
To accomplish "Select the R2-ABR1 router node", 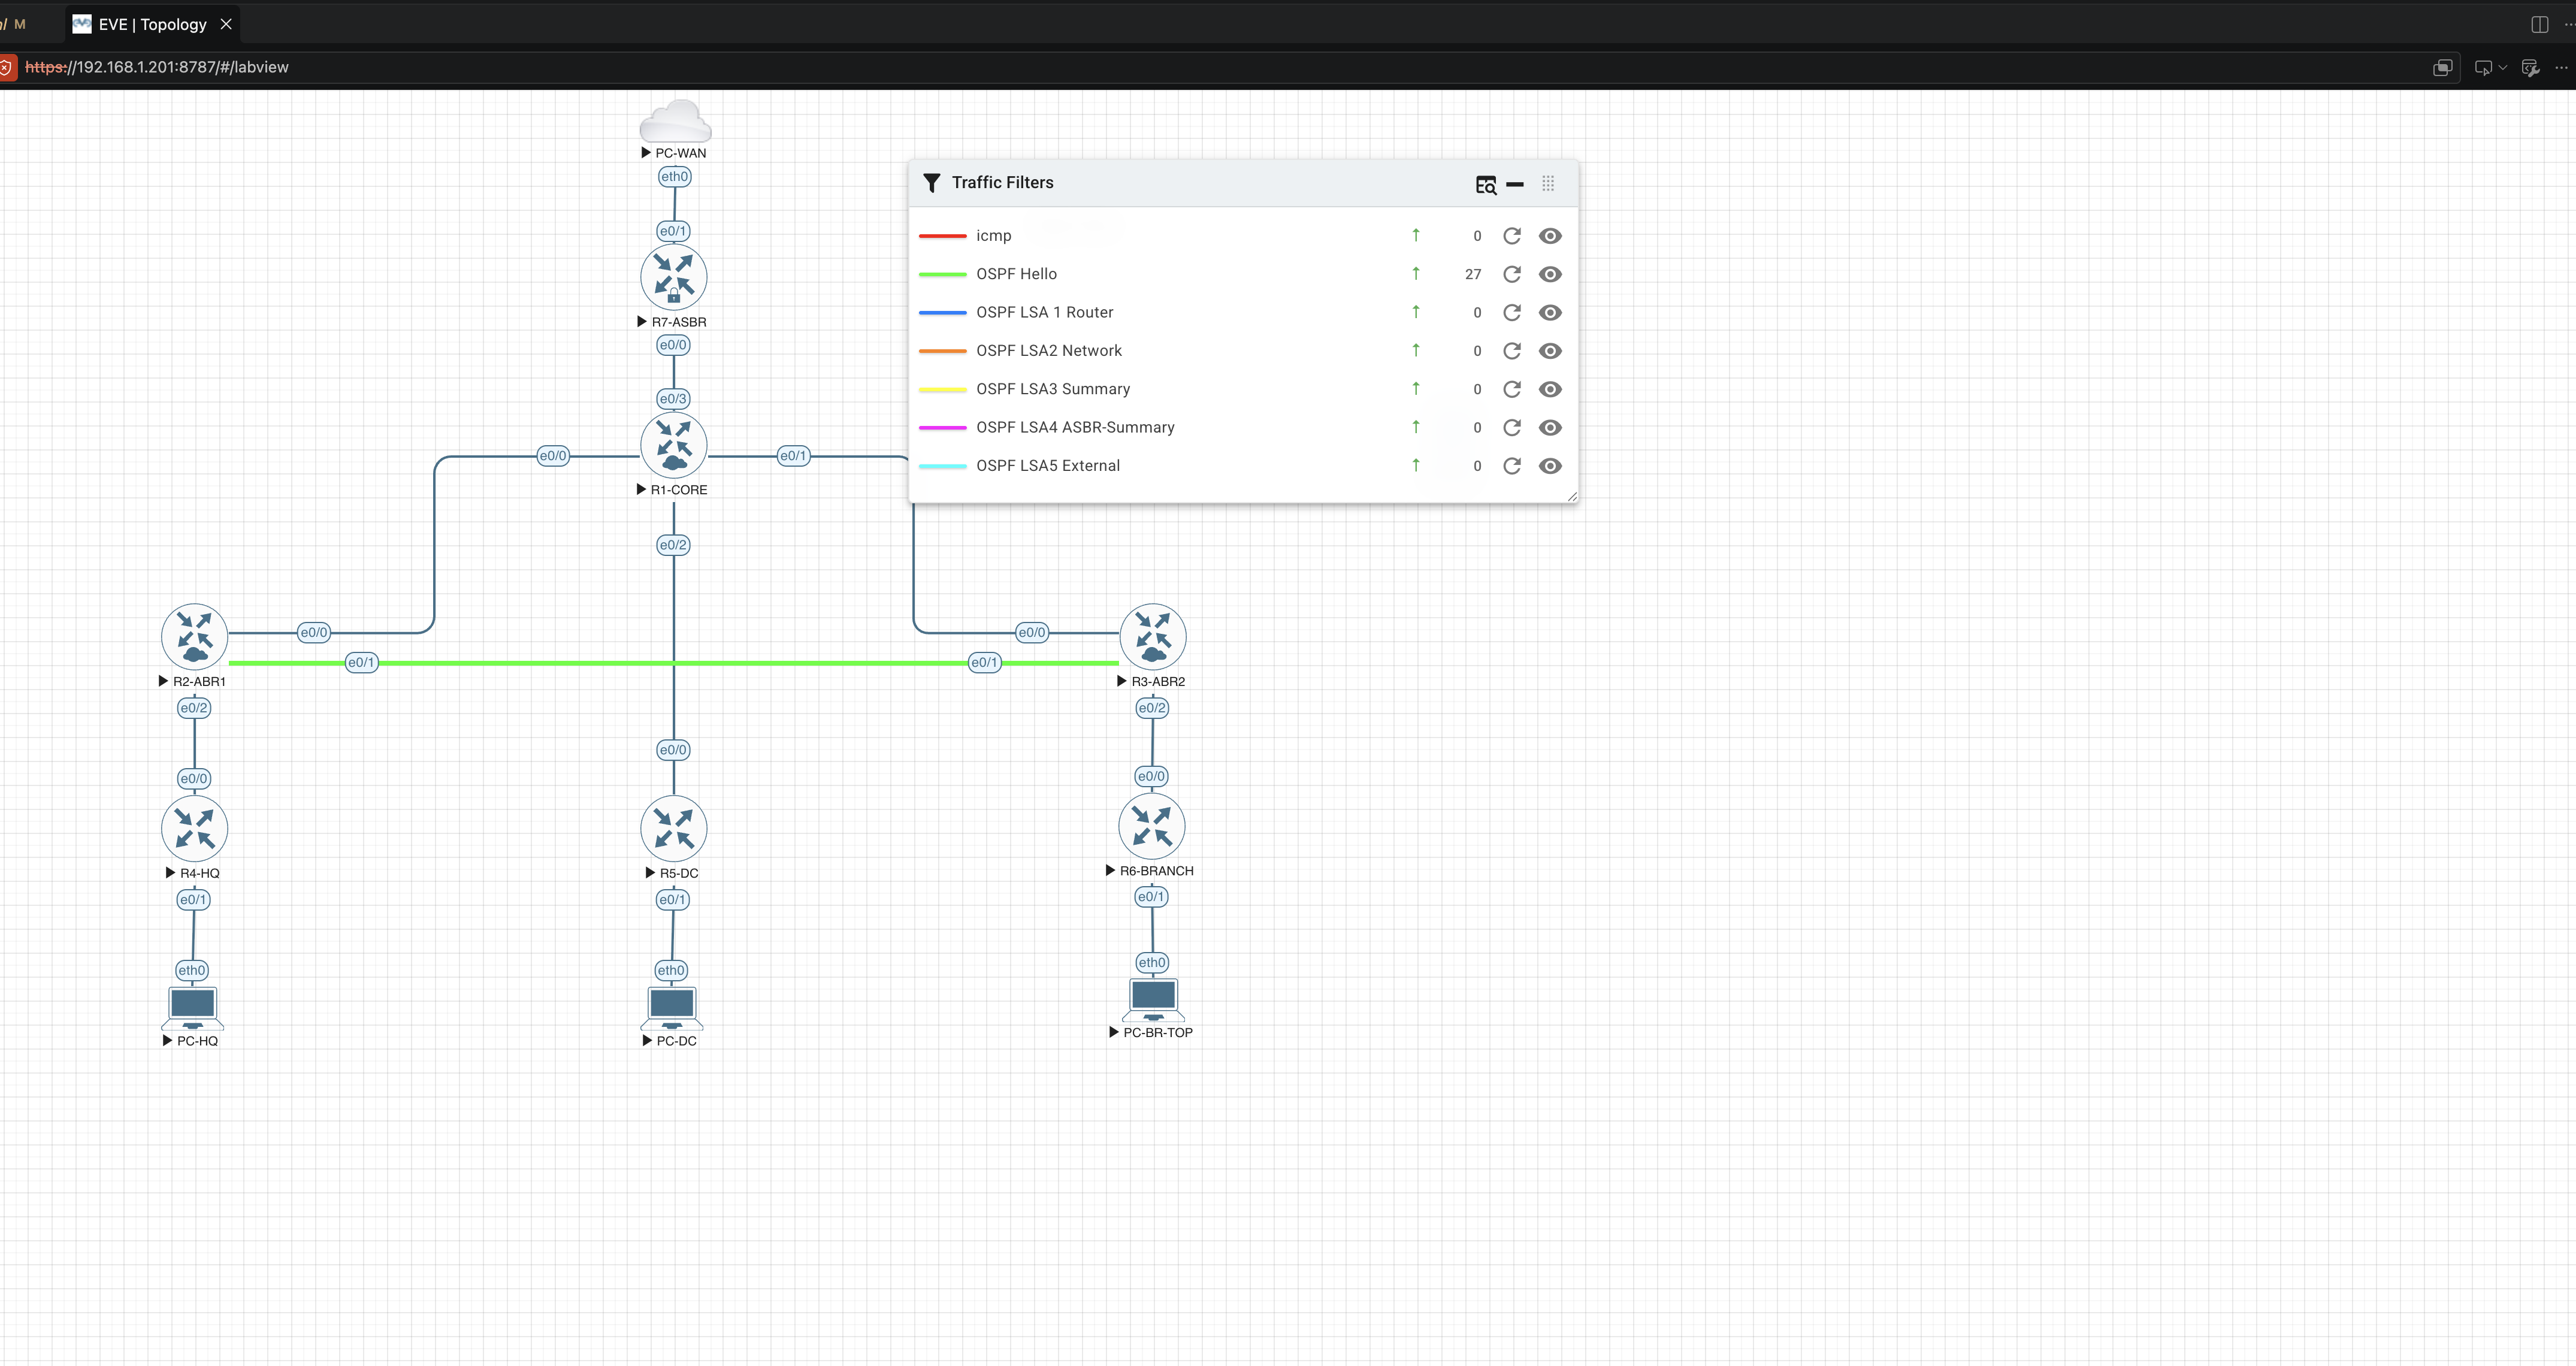I will 194,636.
